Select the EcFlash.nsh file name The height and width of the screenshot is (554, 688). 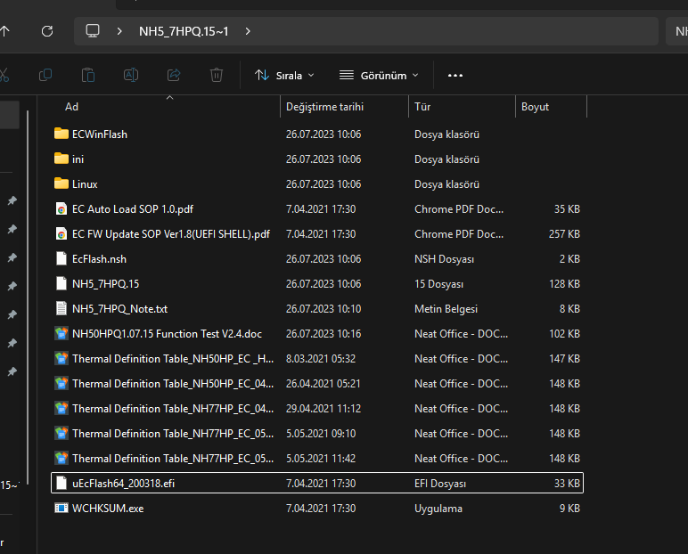[99, 259]
